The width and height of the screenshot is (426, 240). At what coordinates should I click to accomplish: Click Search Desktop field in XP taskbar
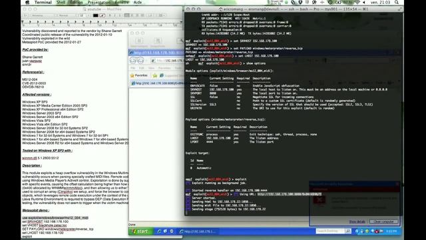click(330, 231)
